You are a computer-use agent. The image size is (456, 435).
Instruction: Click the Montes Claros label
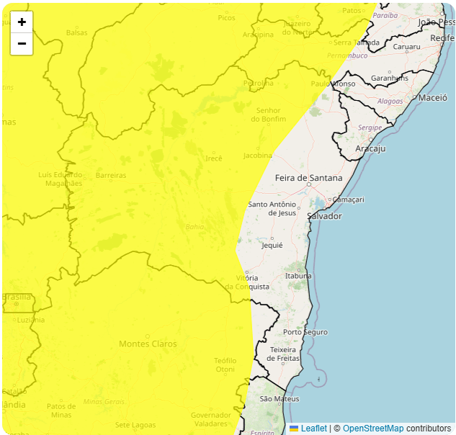click(x=148, y=344)
